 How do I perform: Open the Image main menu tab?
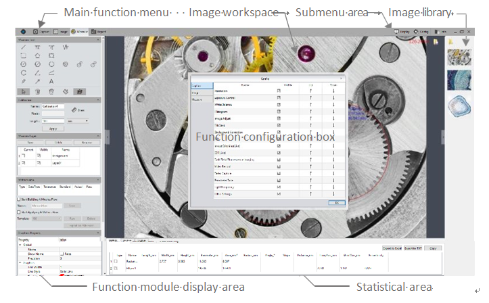click(60, 32)
